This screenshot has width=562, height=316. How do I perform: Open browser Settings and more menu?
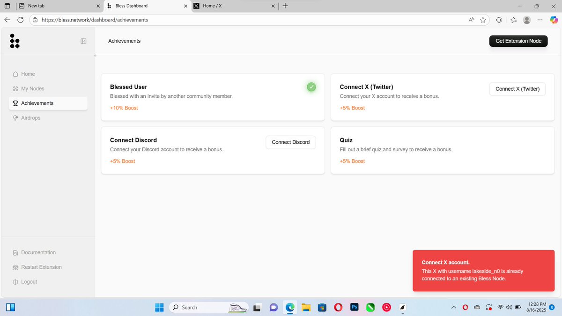point(540,20)
